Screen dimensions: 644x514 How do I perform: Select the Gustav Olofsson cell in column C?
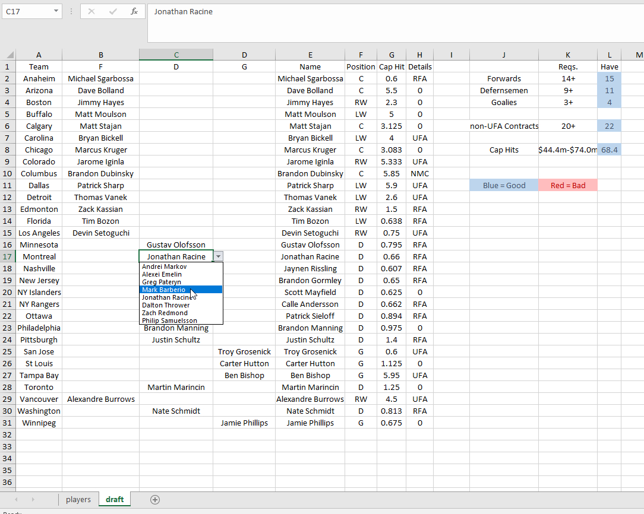(x=176, y=245)
